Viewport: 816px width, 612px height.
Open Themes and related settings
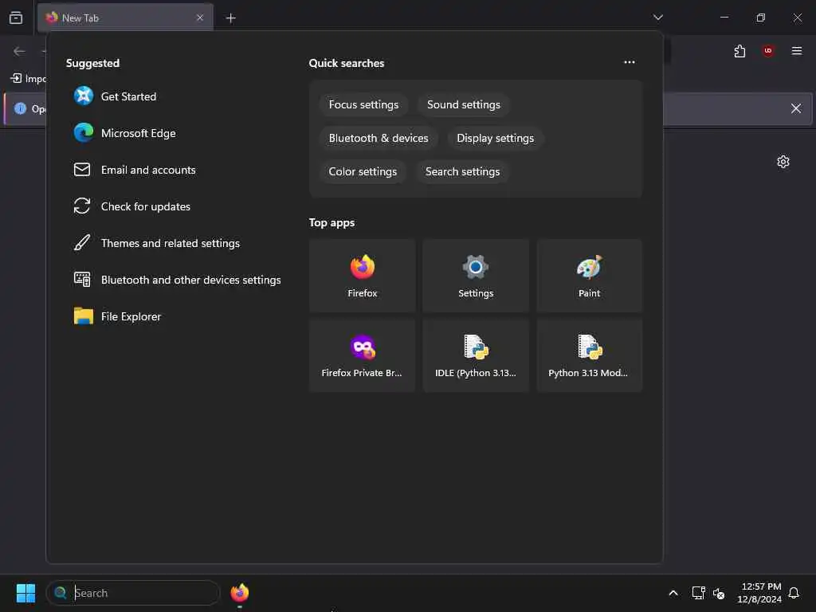[x=171, y=243]
